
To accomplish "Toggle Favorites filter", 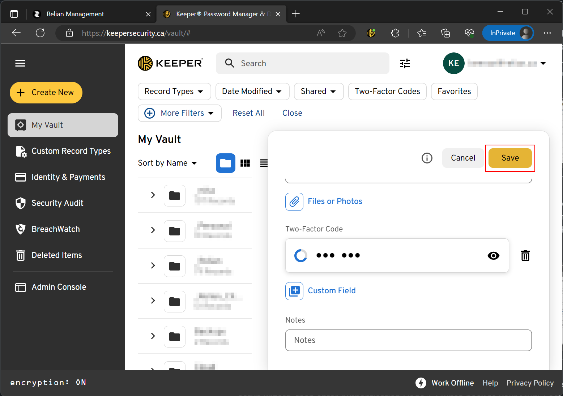I will (x=454, y=91).
